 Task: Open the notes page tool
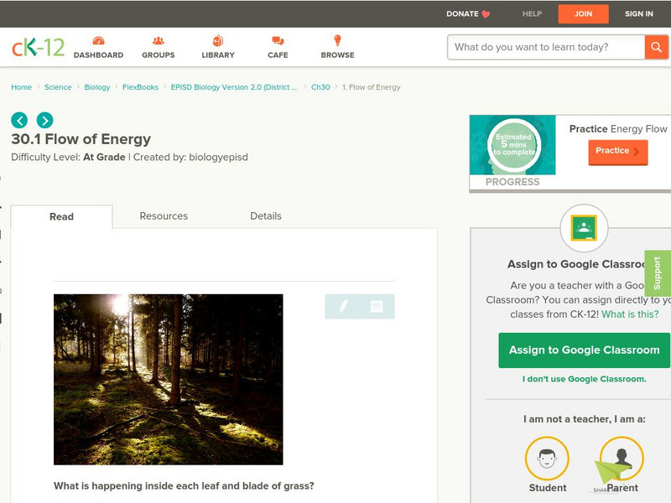(377, 306)
